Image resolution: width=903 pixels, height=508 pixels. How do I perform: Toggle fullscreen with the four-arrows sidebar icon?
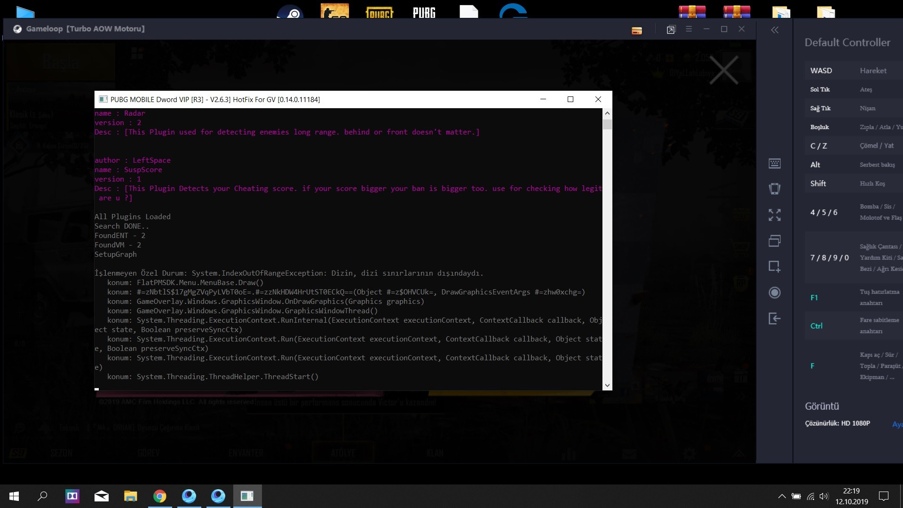point(775,215)
